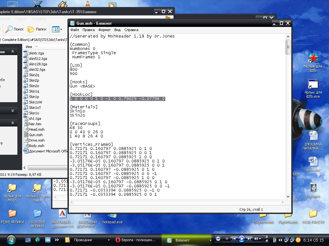Click the Имя column header
Screen dimensions: 329x246
tap(29, 47)
